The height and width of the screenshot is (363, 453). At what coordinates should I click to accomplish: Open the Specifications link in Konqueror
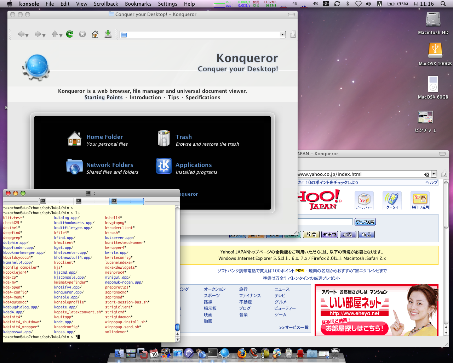[203, 97]
